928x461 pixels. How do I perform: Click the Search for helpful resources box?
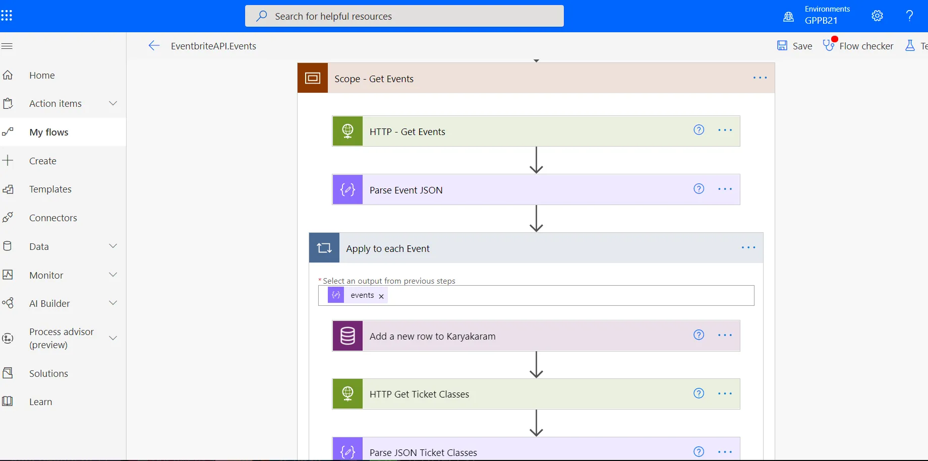(x=404, y=16)
